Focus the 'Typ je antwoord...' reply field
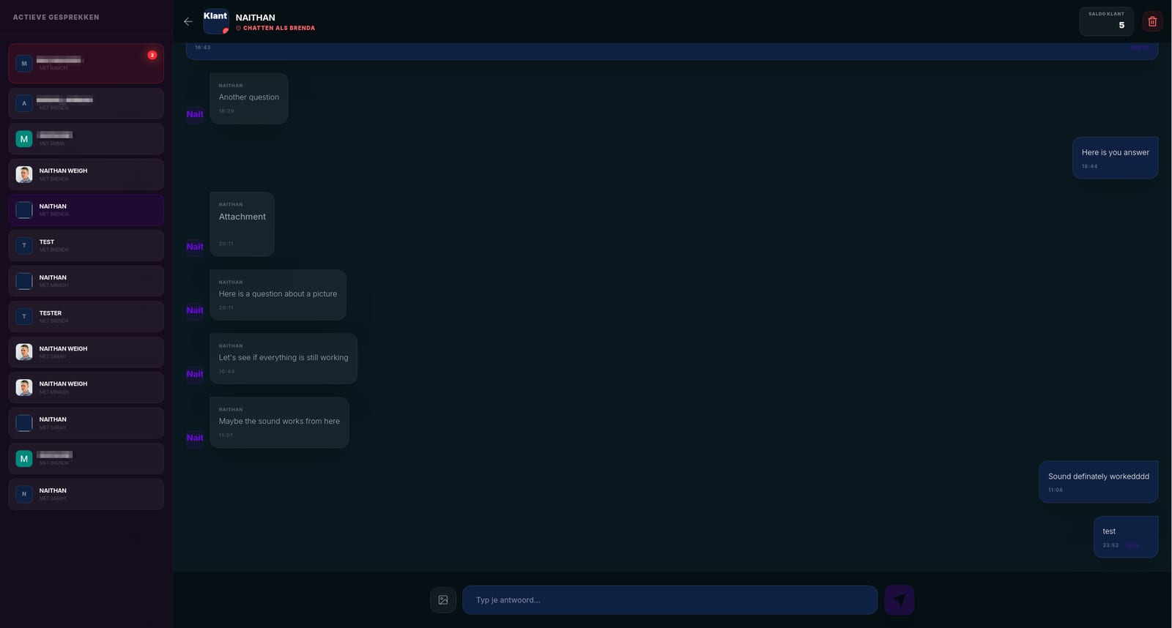The height and width of the screenshot is (628, 1172). pyautogui.click(x=670, y=600)
